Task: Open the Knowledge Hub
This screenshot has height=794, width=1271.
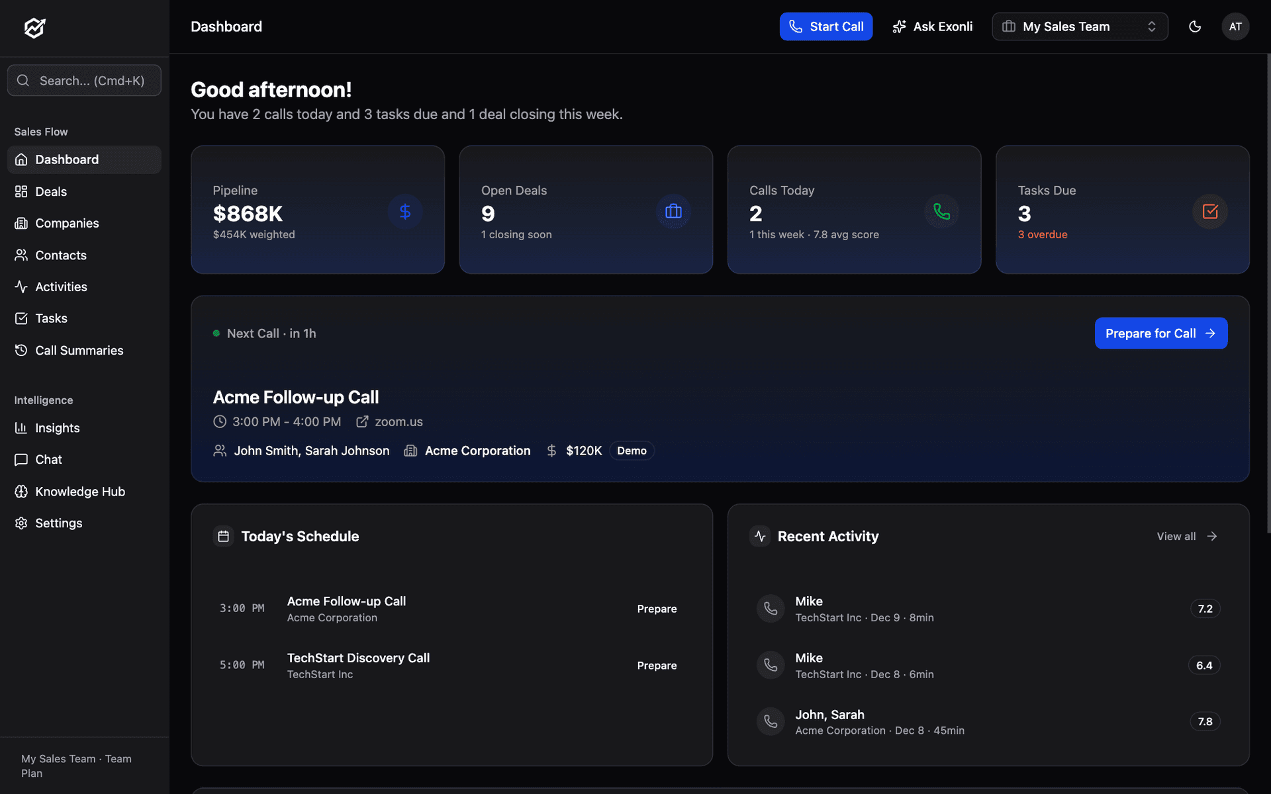Action: pyautogui.click(x=80, y=491)
